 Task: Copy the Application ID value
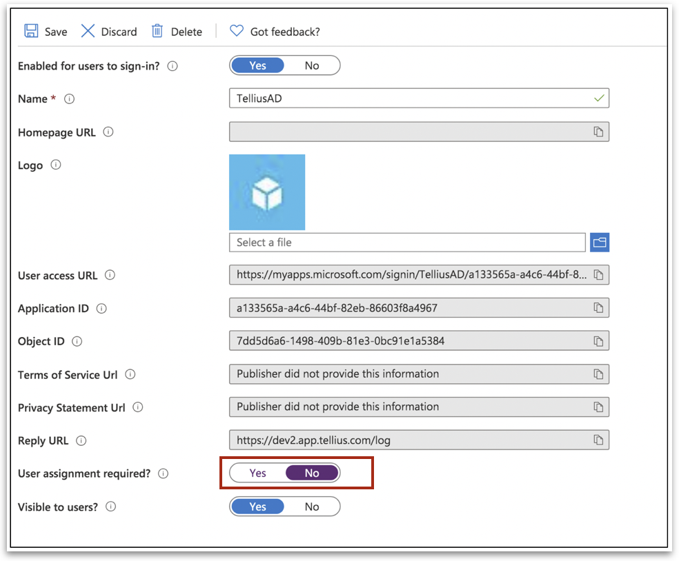598,308
